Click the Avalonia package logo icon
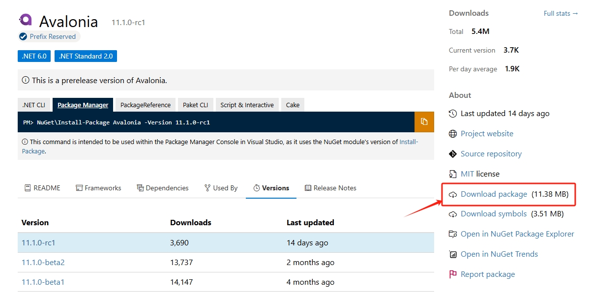589x298 pixels. (26, 20)
